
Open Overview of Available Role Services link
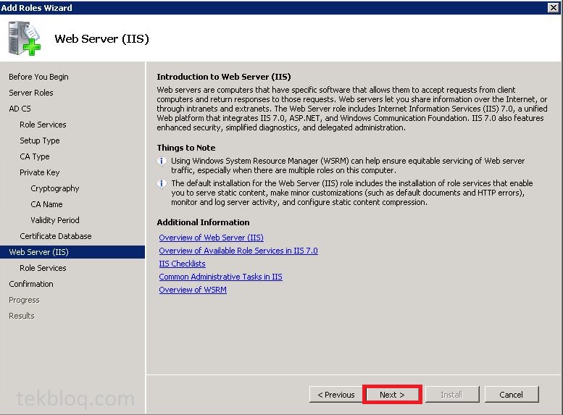pyautogui.click(x=238, y=251)
